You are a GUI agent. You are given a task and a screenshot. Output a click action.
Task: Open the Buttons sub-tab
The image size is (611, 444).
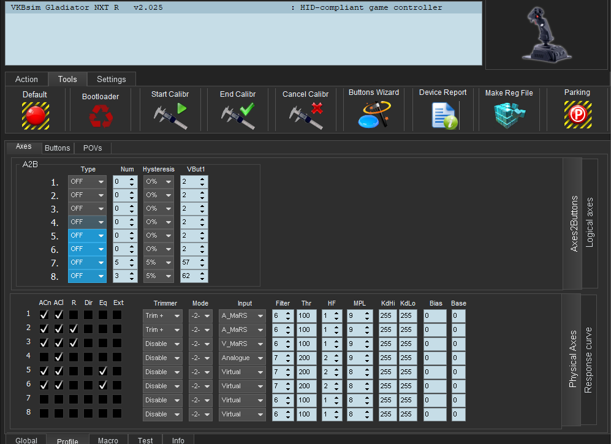pyautogui.click(x=58, y=148)
